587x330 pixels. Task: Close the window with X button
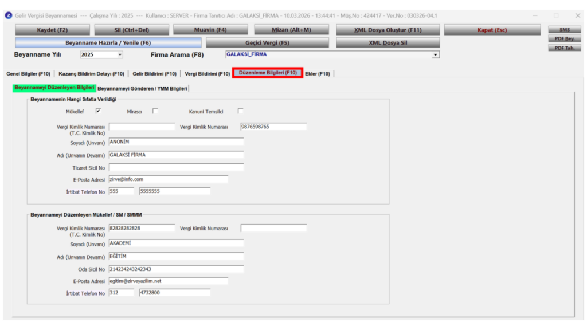[578, 15]
